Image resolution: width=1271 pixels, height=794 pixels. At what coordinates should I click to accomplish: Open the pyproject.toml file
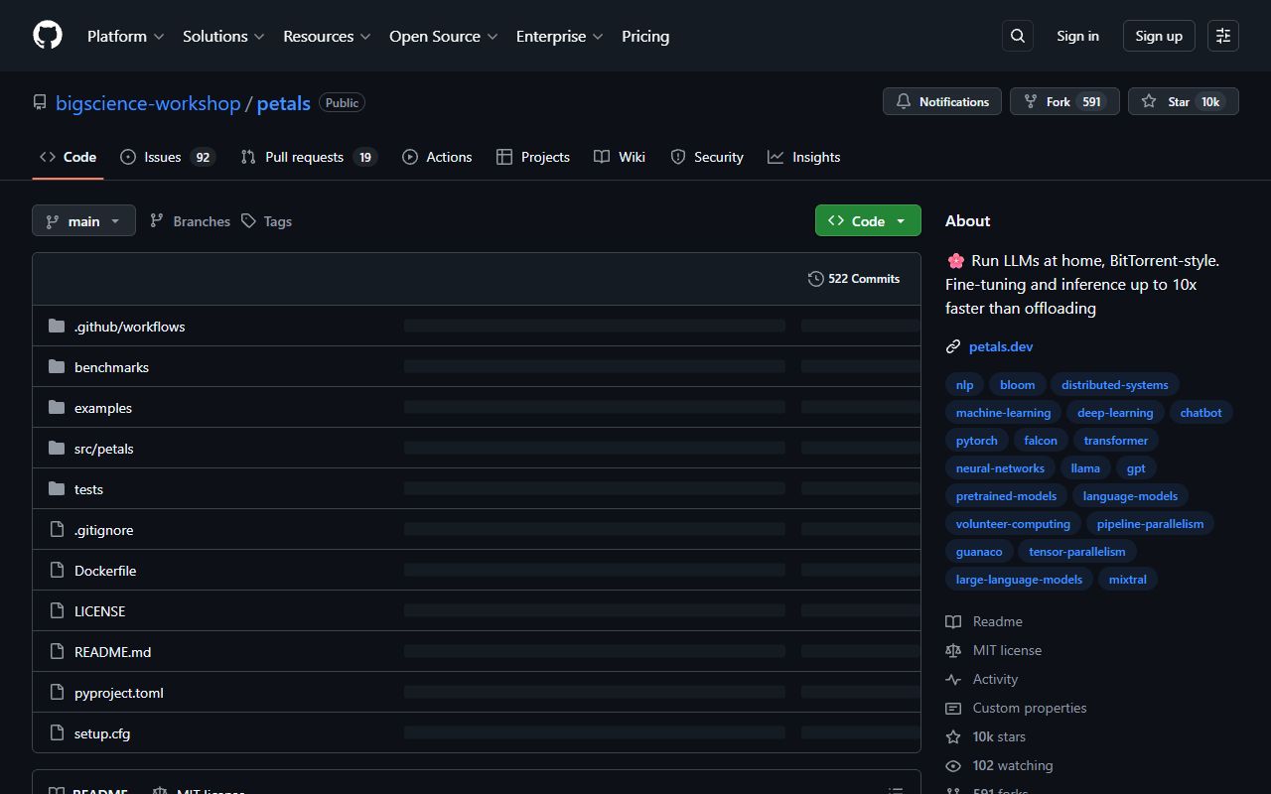click(x=118, y=693)
